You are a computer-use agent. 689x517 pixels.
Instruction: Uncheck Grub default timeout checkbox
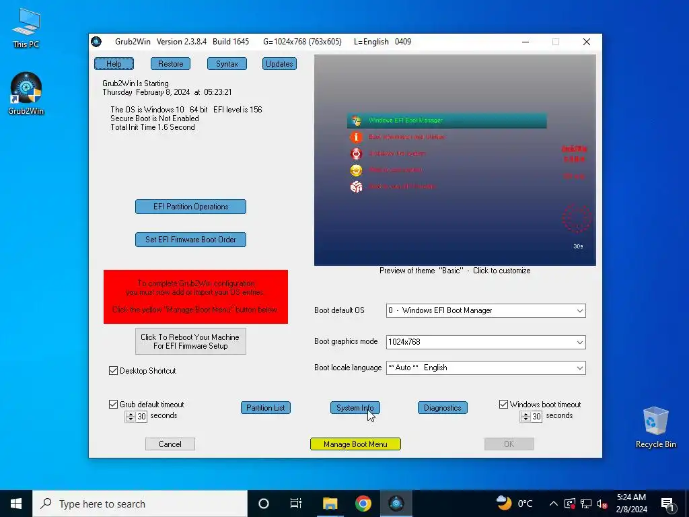click(x=113, y=404)
